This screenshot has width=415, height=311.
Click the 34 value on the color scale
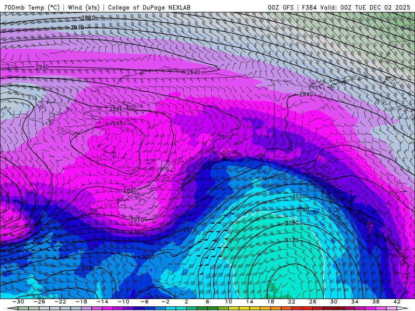pos(355,302)
